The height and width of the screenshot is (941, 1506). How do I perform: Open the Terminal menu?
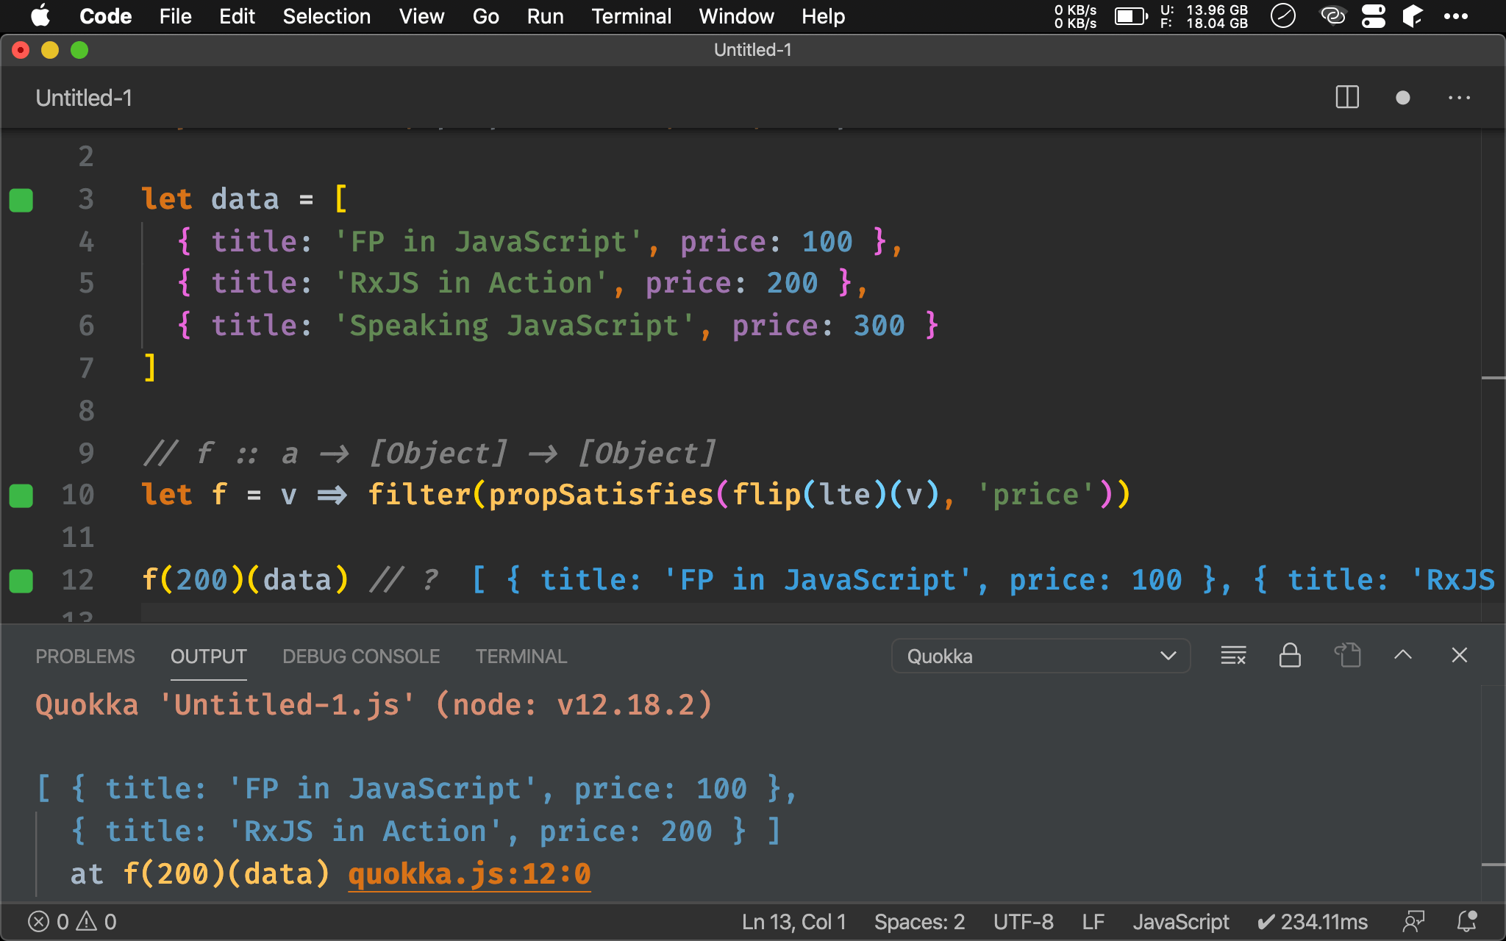coord(631,16)
